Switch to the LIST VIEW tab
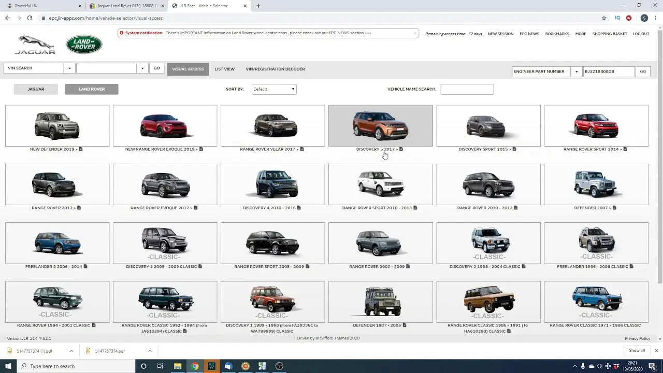This screenshot has width=663, height=373. tap(224, 68)
